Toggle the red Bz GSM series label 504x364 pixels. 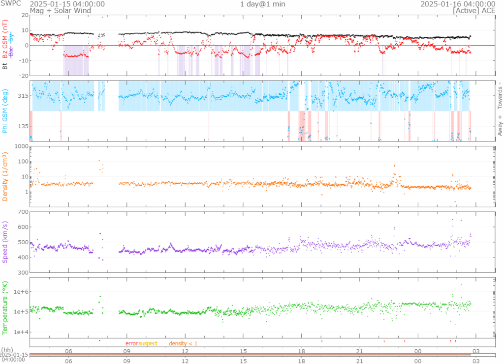[5, 38]
